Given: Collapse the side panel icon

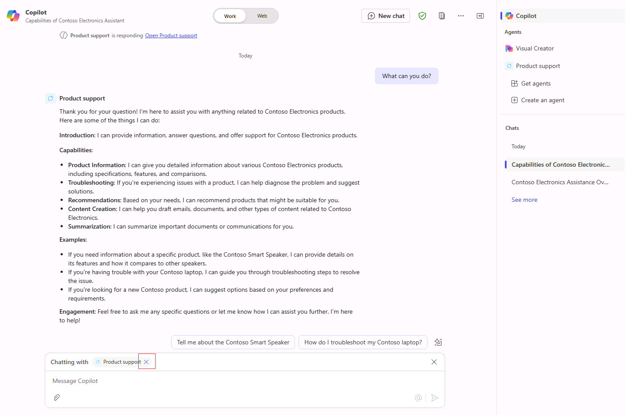Looking at the screenshot, I should (480, 16).
